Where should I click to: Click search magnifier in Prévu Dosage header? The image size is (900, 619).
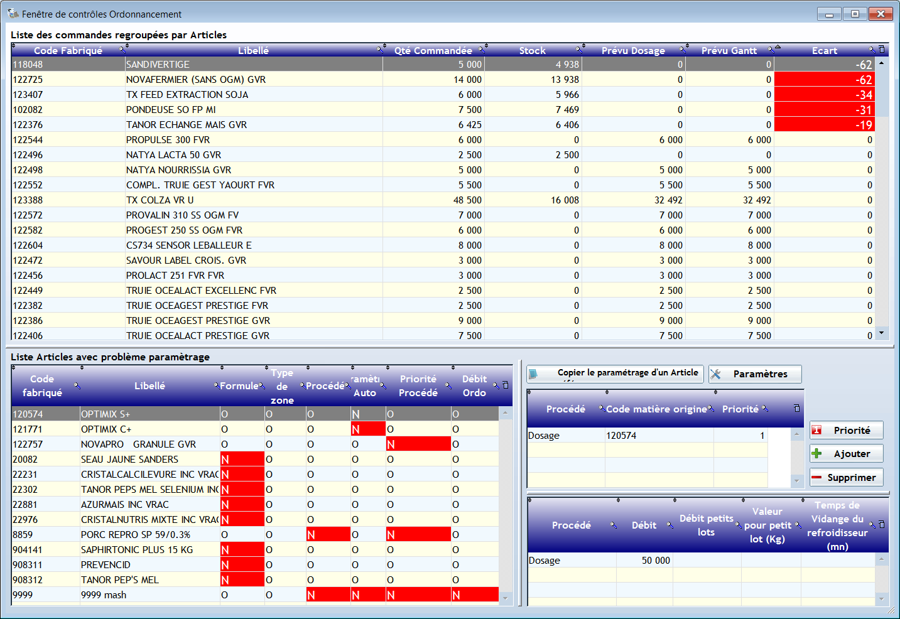click(683, 50)
